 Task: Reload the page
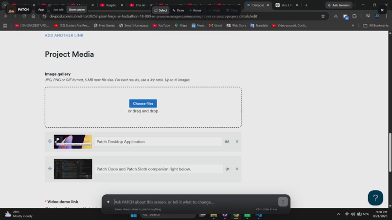tap(24, 16)
